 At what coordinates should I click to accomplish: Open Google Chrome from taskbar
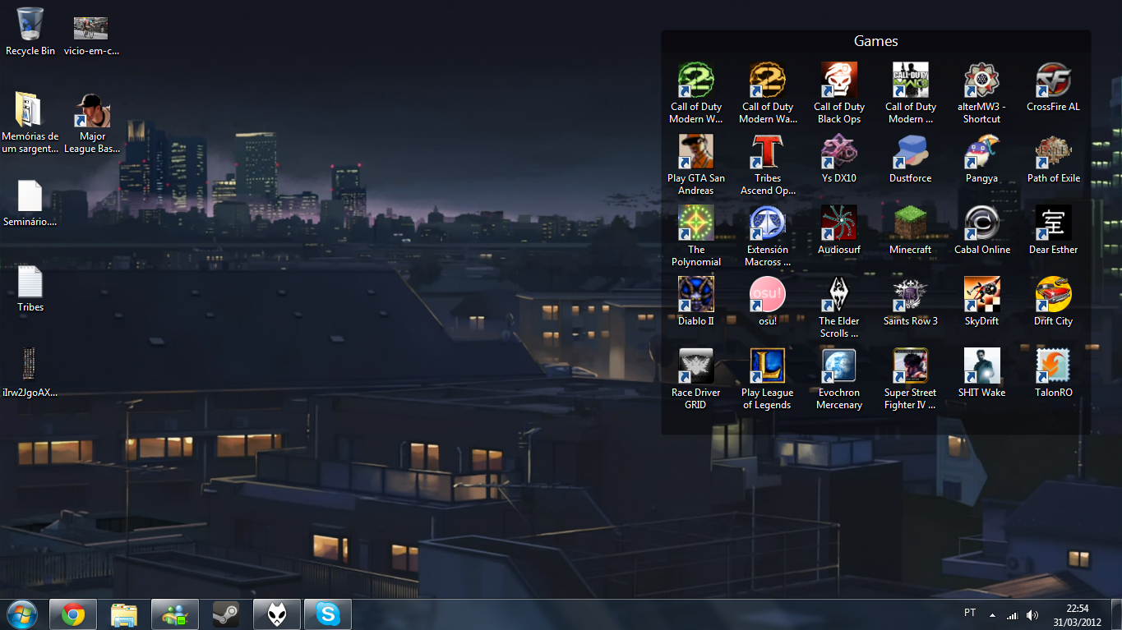pos(72,614)
